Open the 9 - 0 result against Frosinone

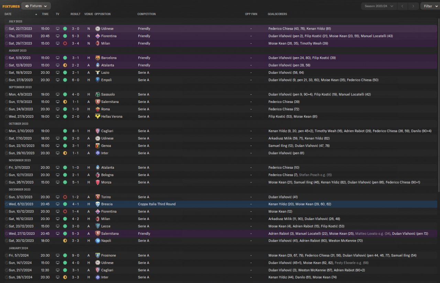(75, 255)
